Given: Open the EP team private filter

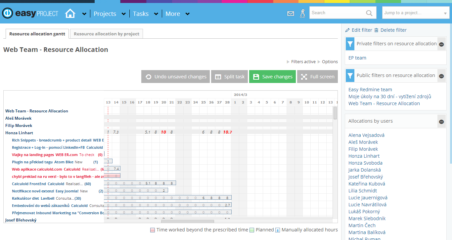Looking at the screenshot, I should click(357, 58).
